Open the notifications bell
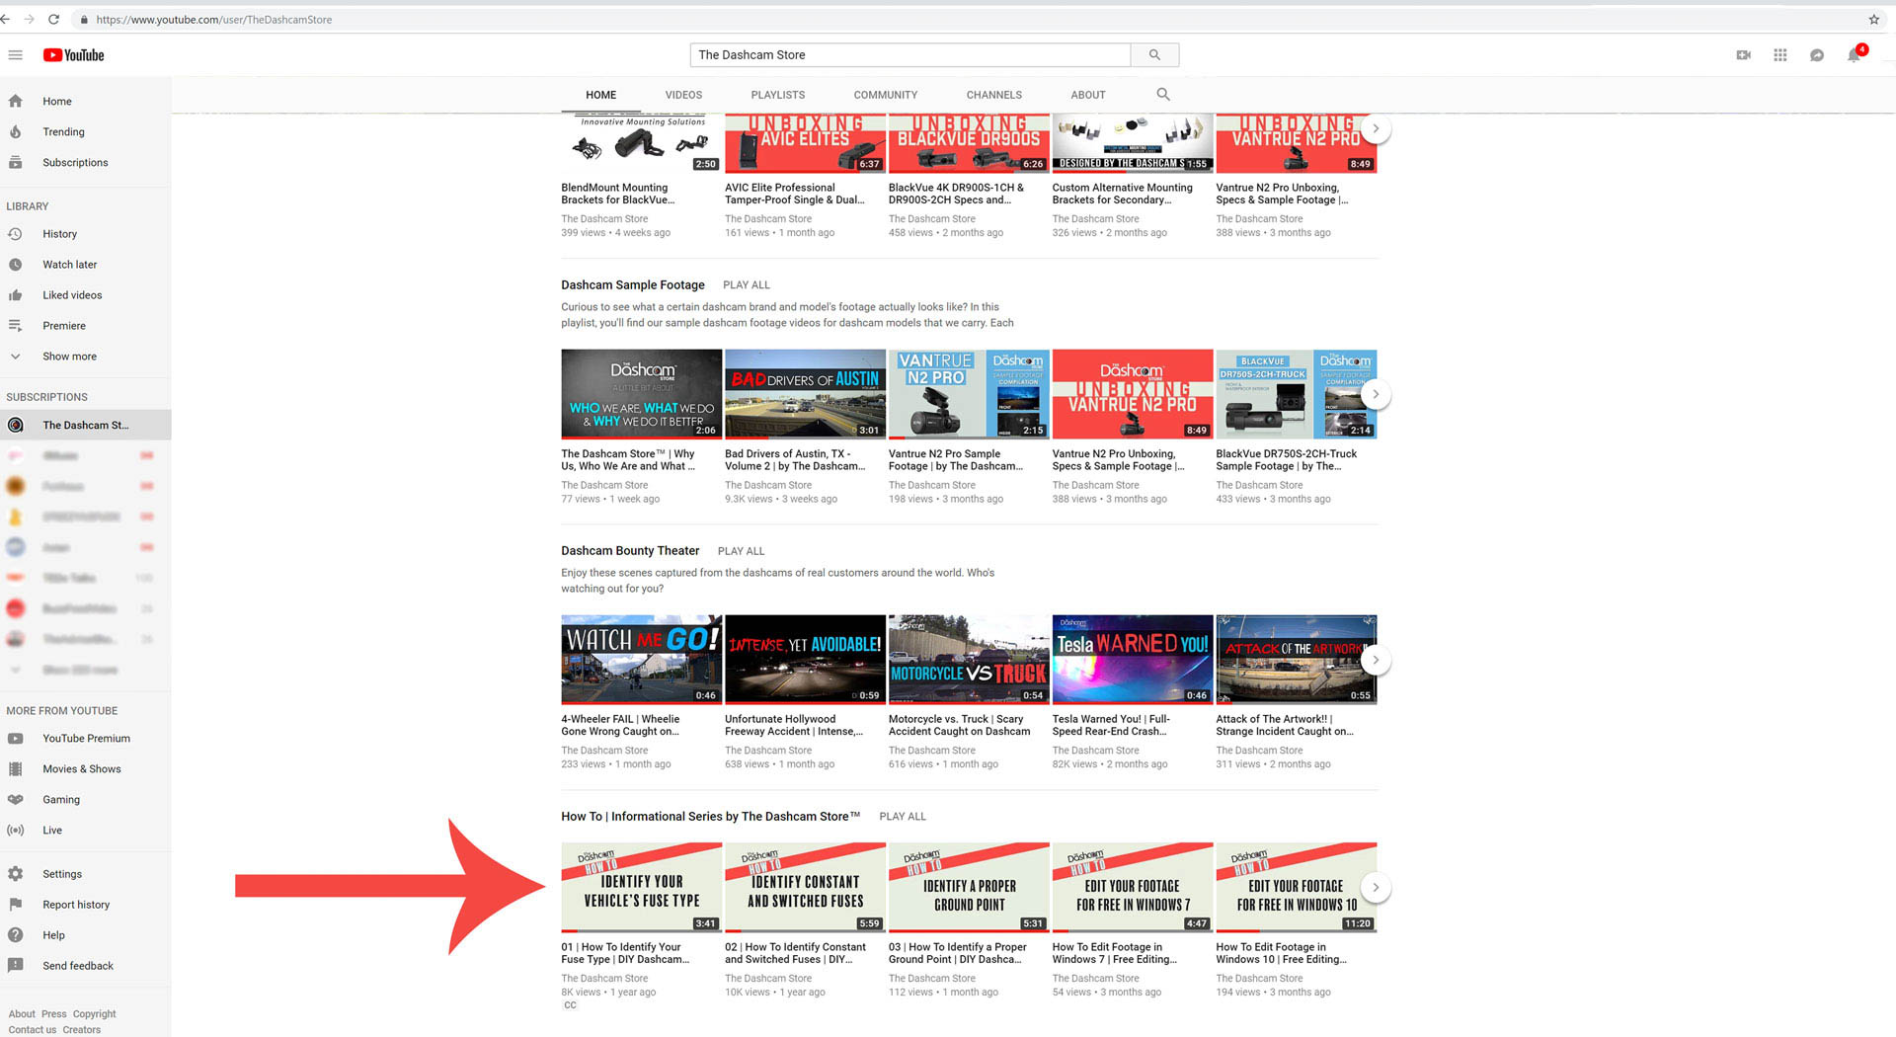This screenshot has height=1037, width=1896. (1854, 55)
